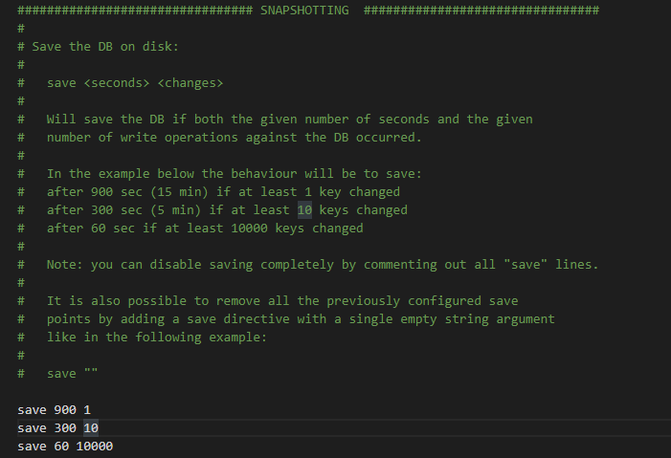The image size is (671, 458).
Task: Click the '<seconds>' placeholder in the comment
Action: (x=117, y=83)
